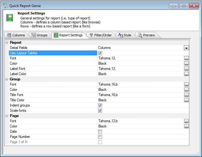
Task: Open Label Color ellipsis button
Action: pyautogui.click(x=186, y=74)
